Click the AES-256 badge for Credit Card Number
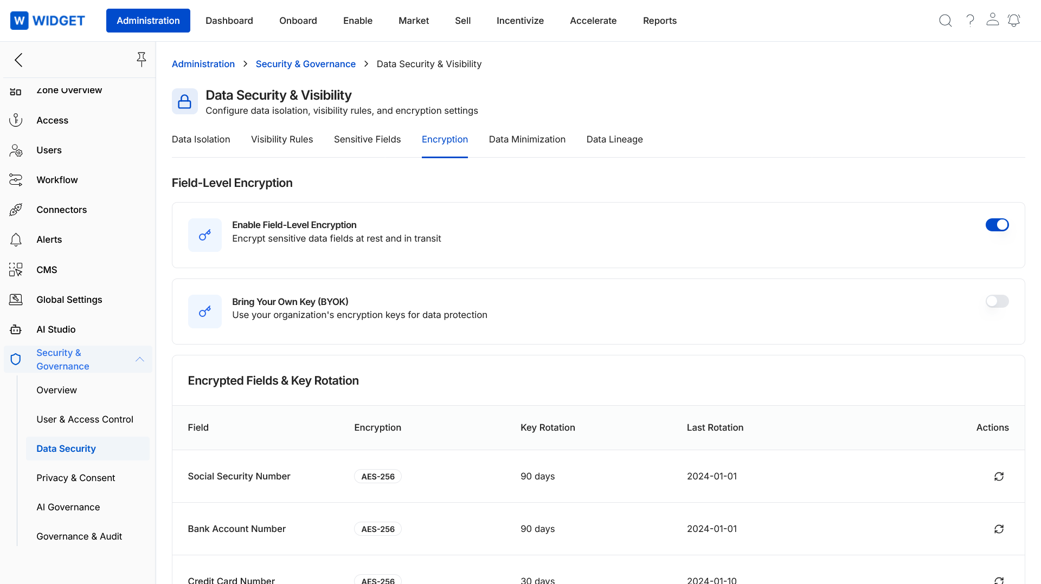The image size is (1041, 584). tap(377, 580)
